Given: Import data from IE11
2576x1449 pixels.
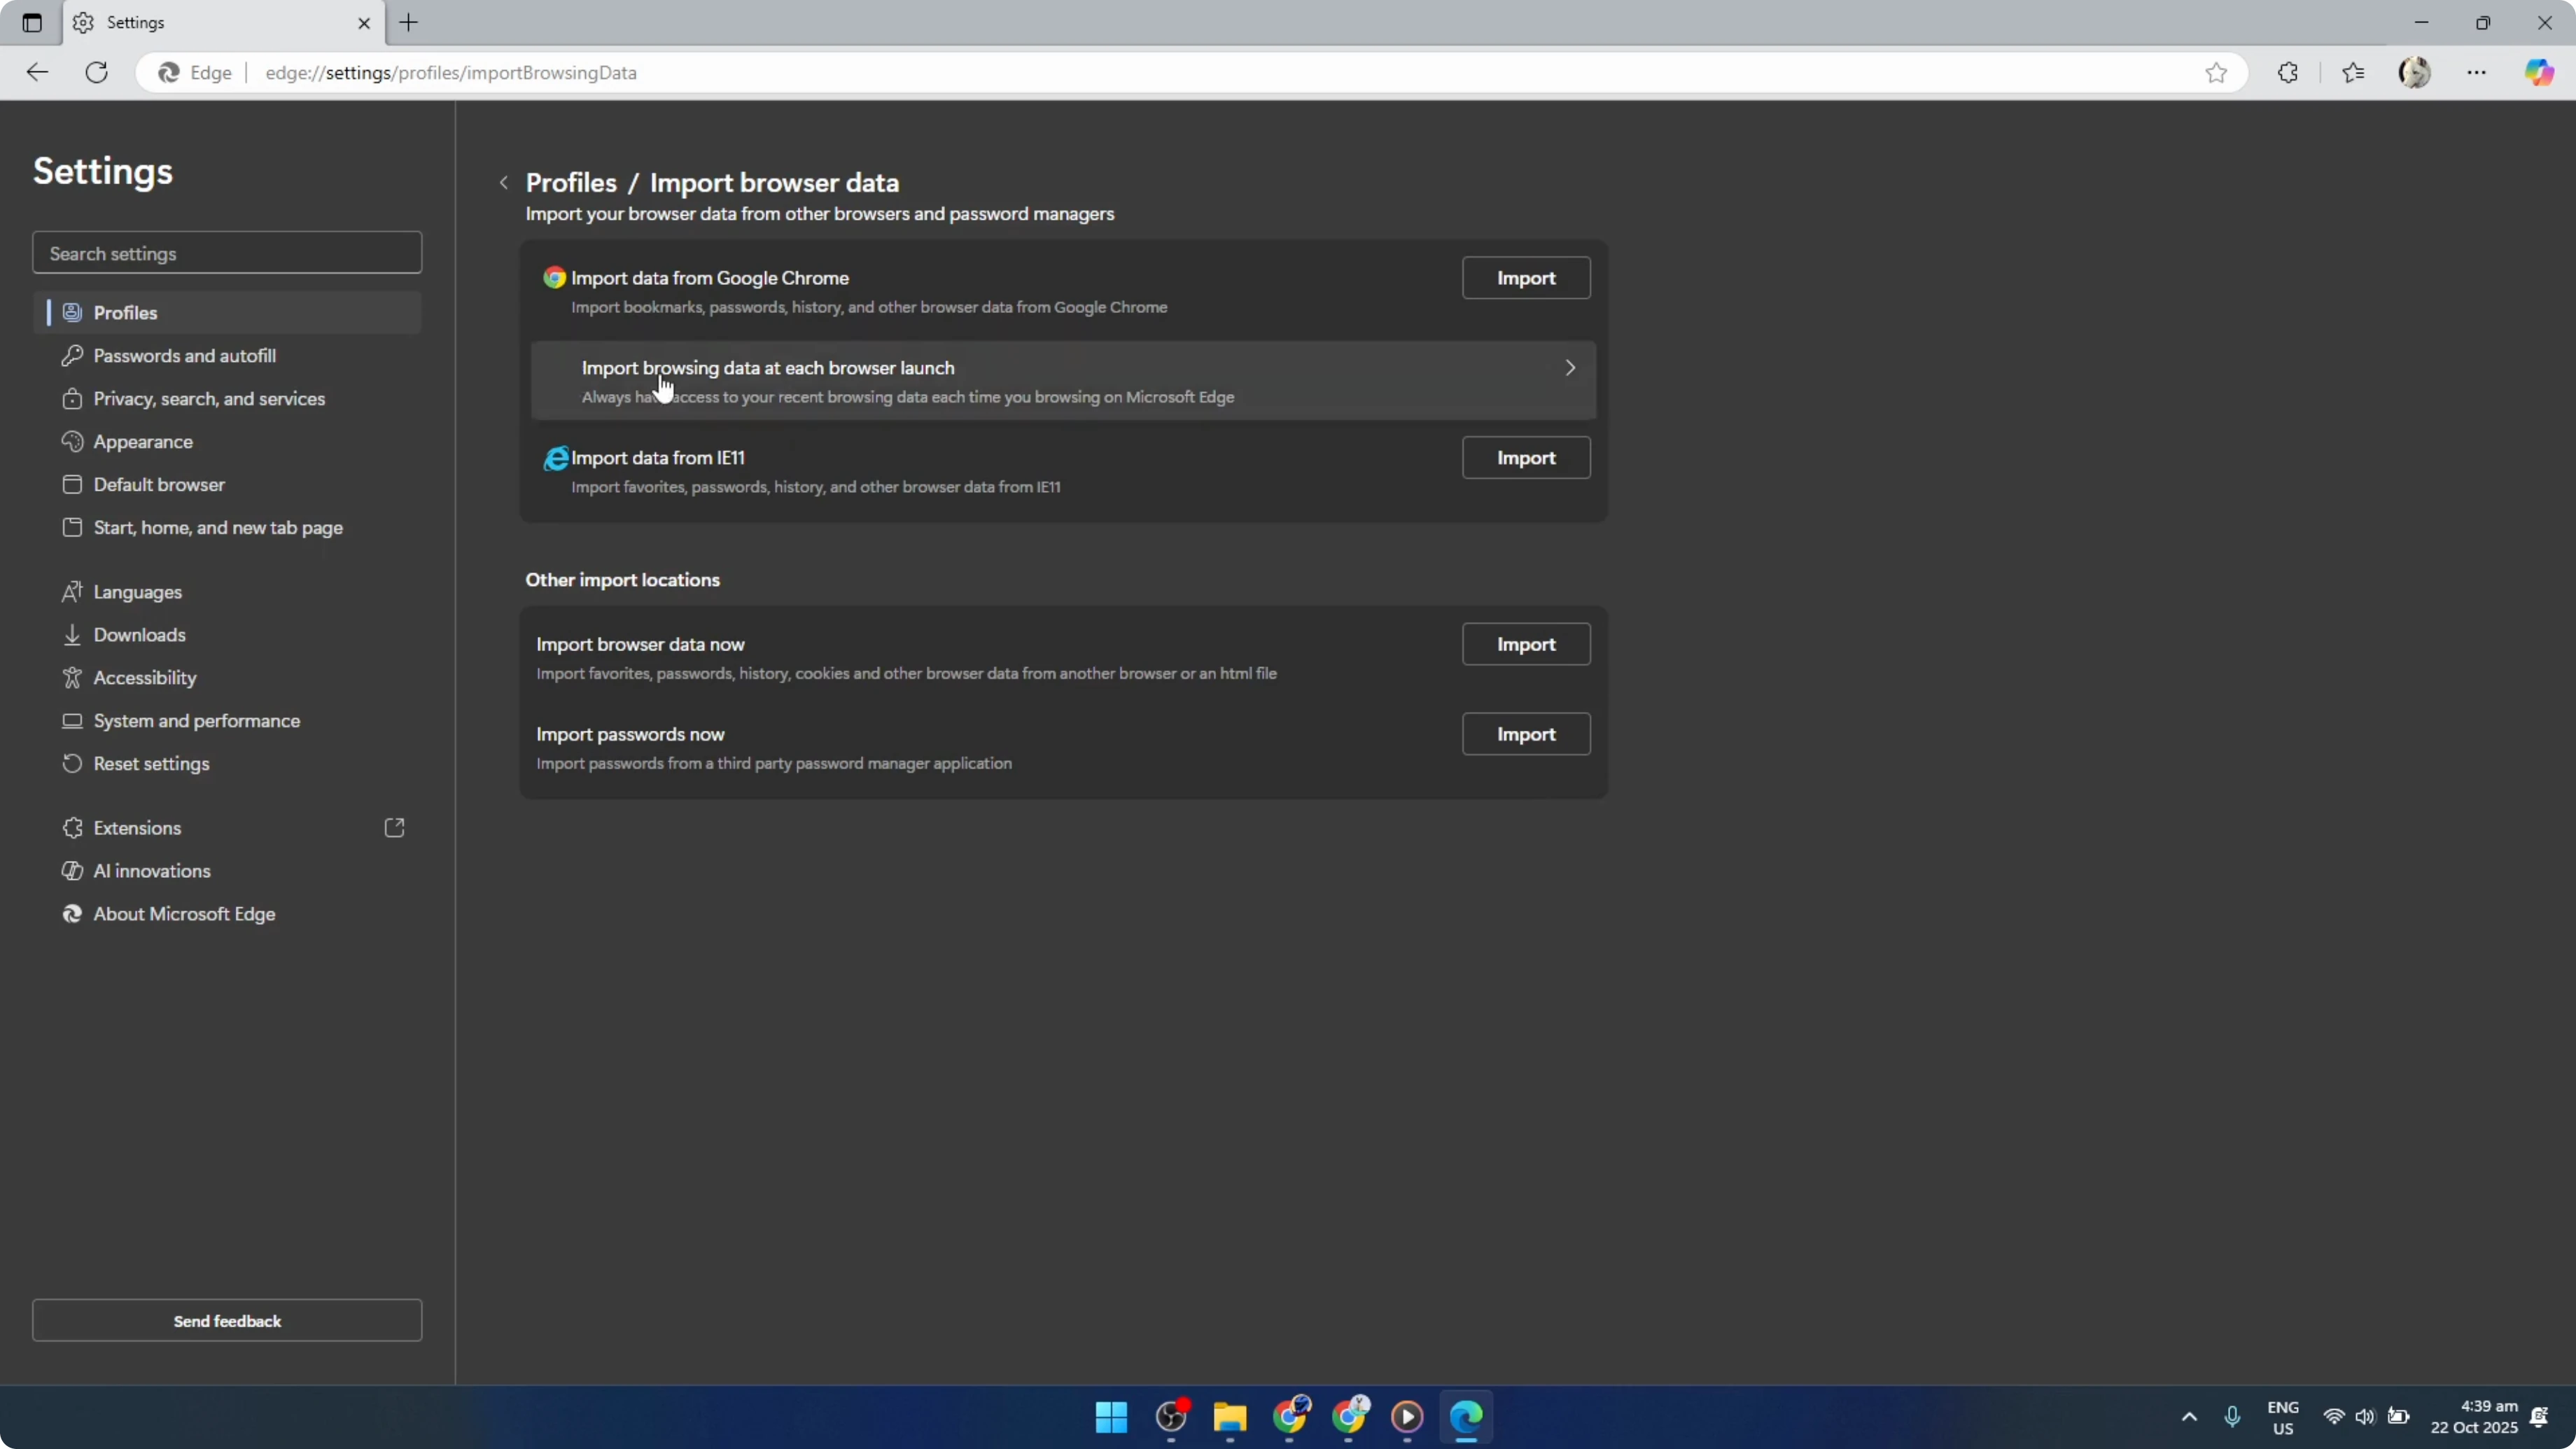Looking at the screenshot, I should [x=1526, y=458].
